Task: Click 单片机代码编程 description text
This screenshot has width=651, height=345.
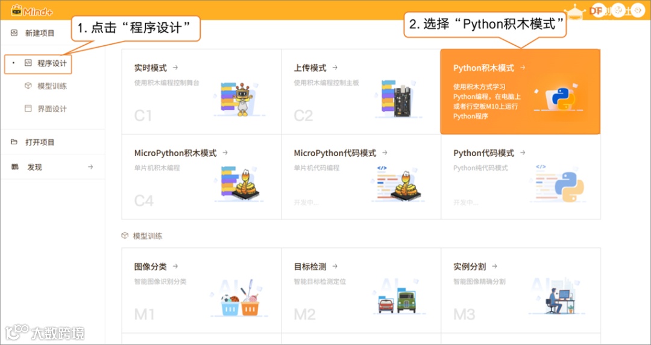Action: (x=317, y=168)
